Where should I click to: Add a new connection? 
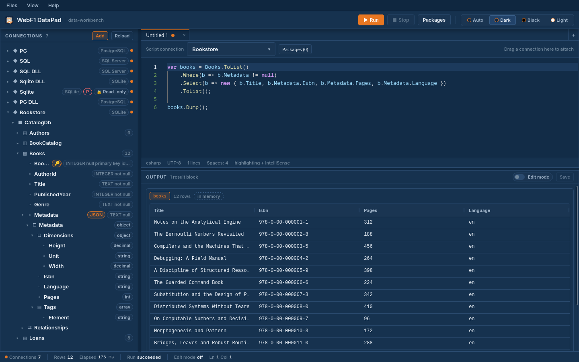pos(100,36)
